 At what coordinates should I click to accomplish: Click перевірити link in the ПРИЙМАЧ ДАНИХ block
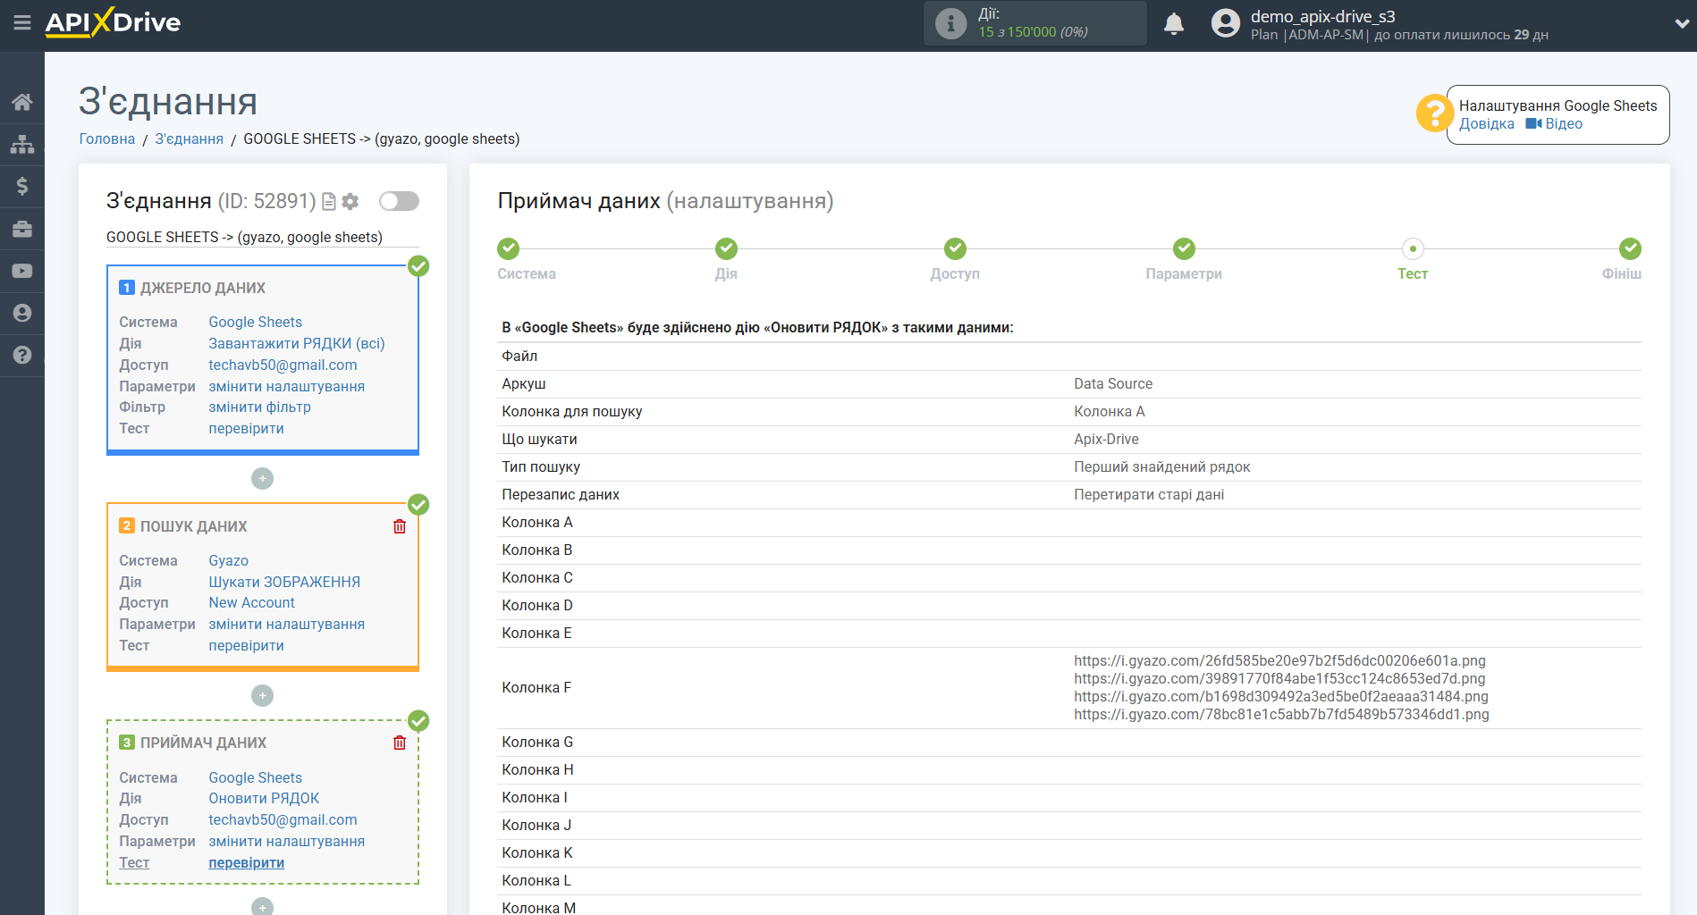[x=246, y=862]
